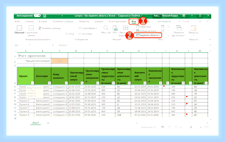Viewport: 225px width, 142px height.
Task: Open the Name Box dropdown arrow
Action: point(30,45)
